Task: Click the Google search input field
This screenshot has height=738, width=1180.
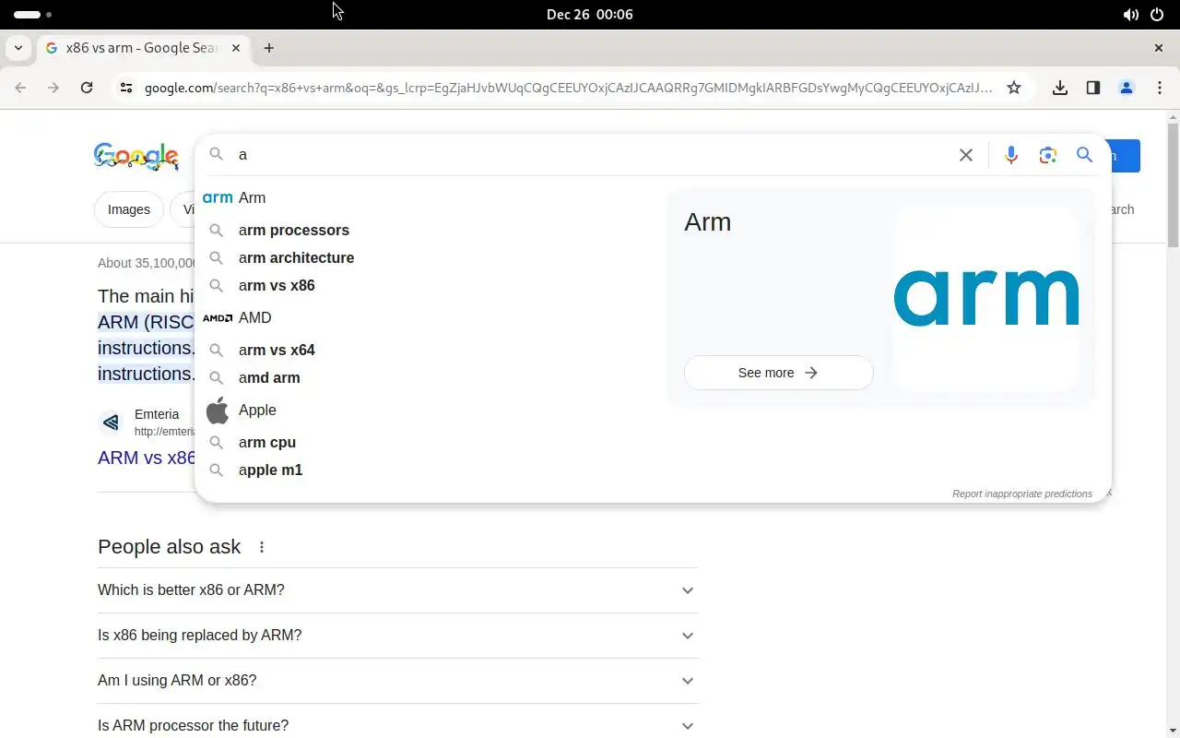Action: point(590,155)
